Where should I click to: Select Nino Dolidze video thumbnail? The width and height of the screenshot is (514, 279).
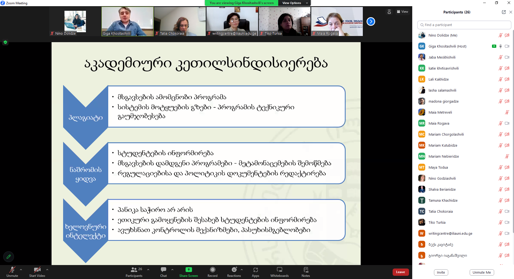[x=75, y=21]
